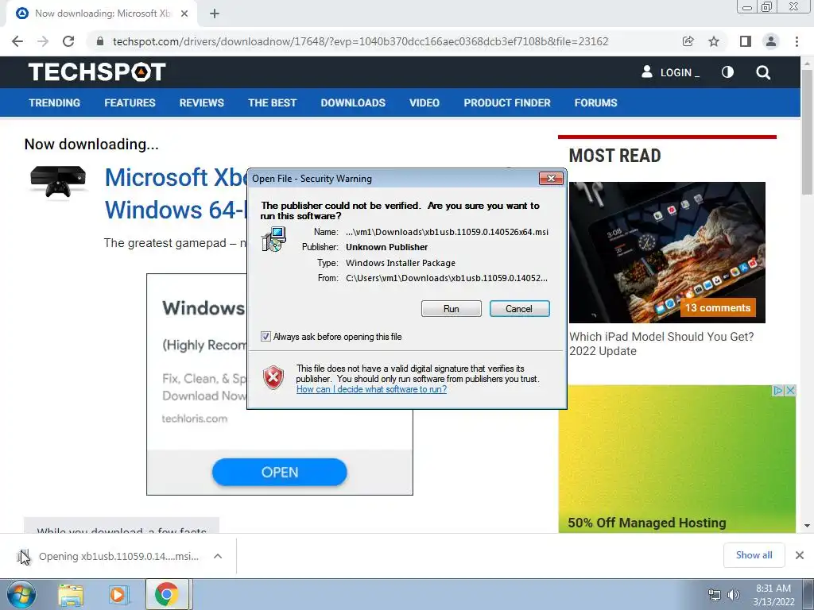Close the Security Warning dialog with X
The height and width of the screenshot is (610, 814).
(x=551, y=179)
